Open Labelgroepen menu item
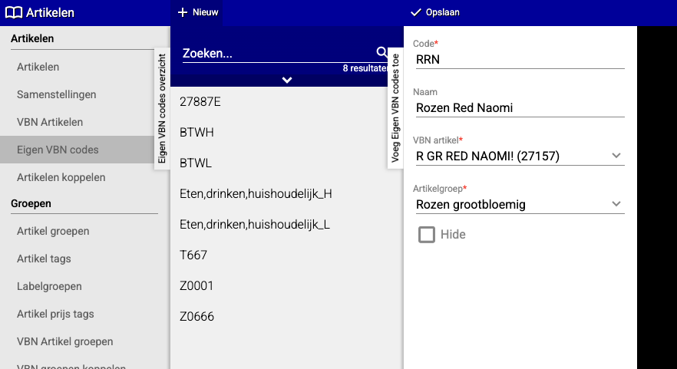The image size is (677, 369). (x=49, y=286)
